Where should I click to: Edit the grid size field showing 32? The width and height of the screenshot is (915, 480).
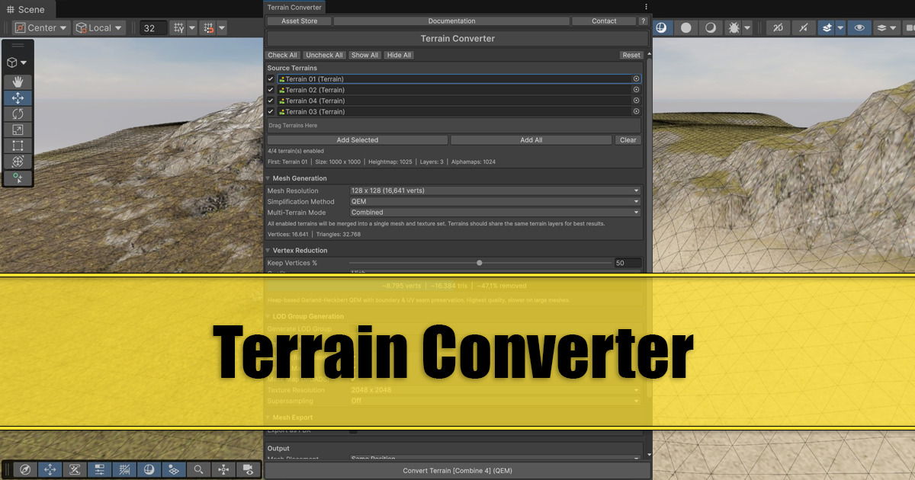click(154, 27)
